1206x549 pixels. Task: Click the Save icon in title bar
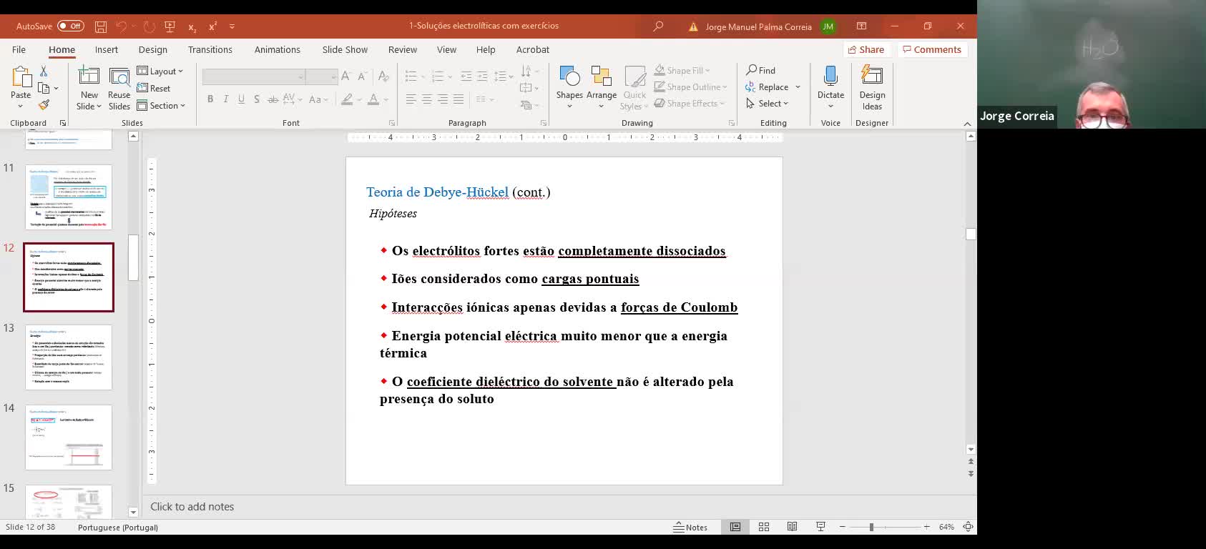(x=101, y=26)
